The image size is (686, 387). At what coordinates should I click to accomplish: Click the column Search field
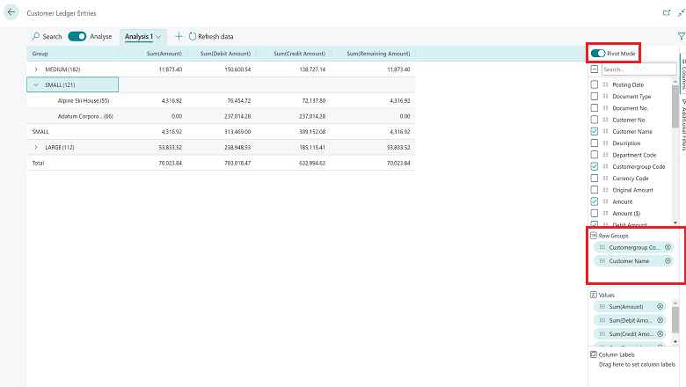pyautogui.click(x=639, y=69)
